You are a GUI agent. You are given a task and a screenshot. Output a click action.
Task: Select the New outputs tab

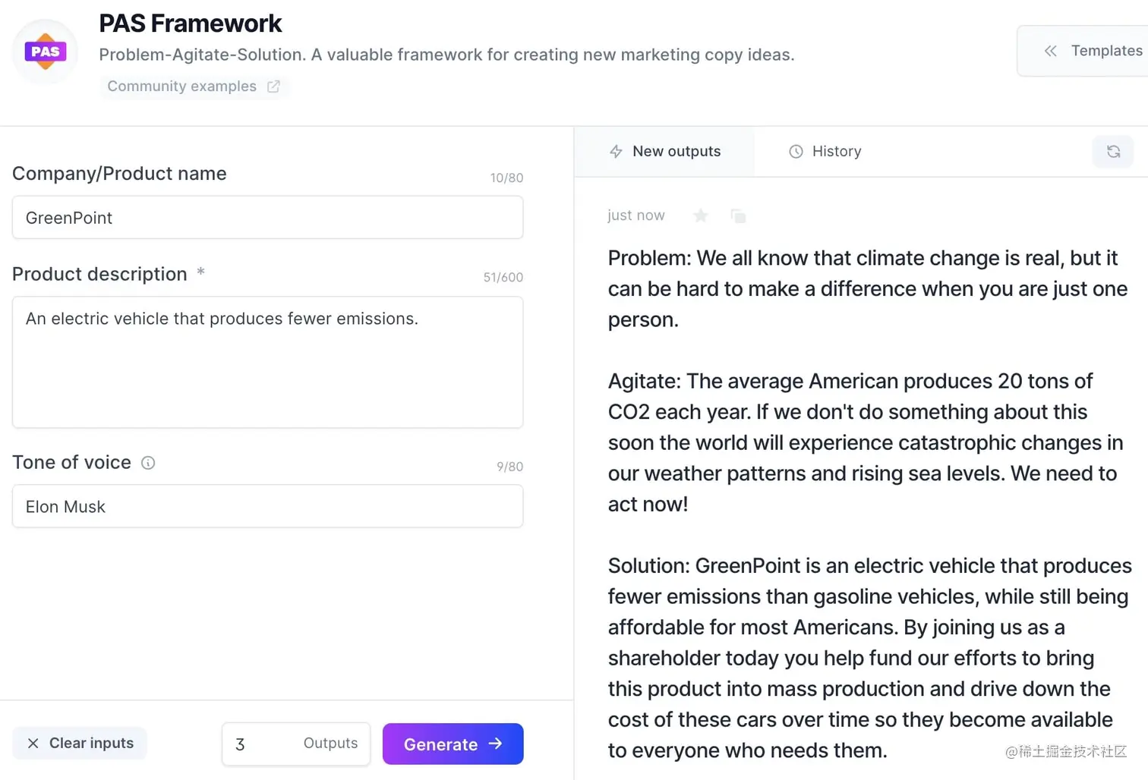[x=676, y=151]
